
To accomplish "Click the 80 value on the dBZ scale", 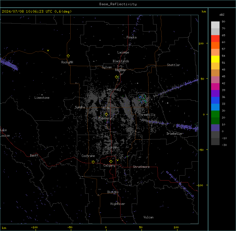I will [223, 22].
